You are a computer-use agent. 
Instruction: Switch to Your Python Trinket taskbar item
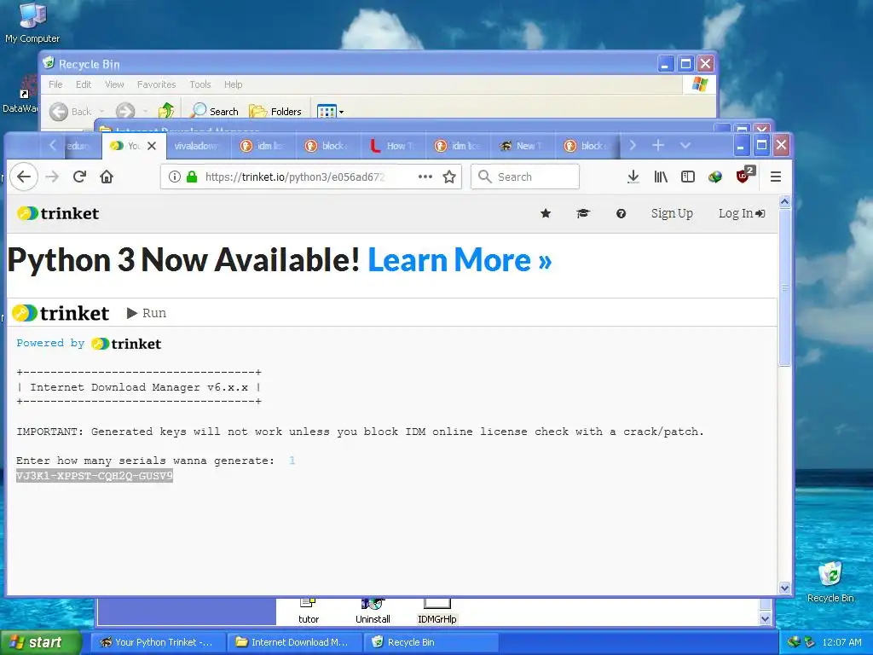(x=158, y=642)
